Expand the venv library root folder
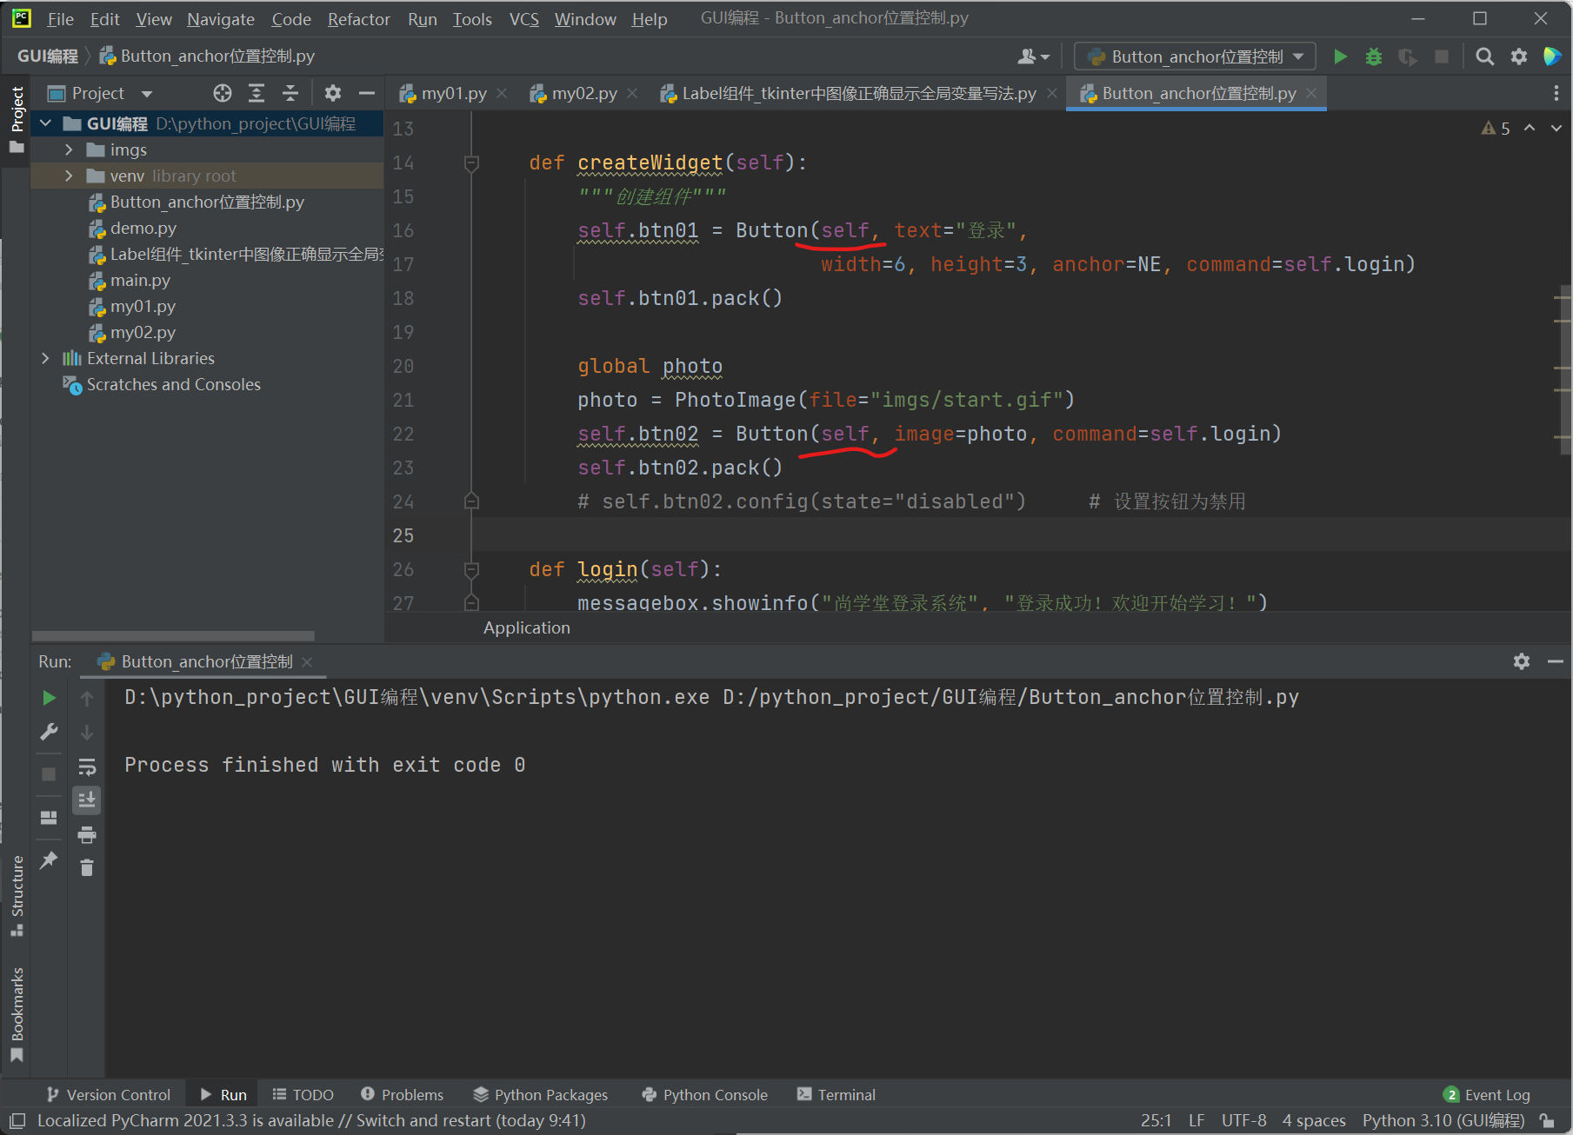The width and height of the screenshot is (1573, 1135). coord(69,176)
